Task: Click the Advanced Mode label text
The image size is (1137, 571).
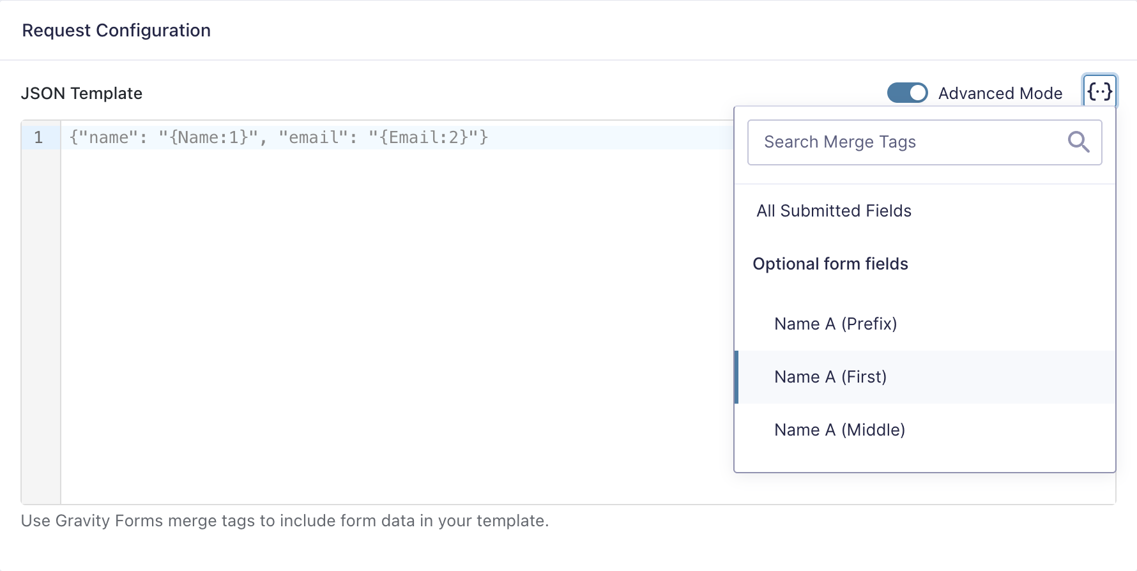Action: (x=1000, y=93)
